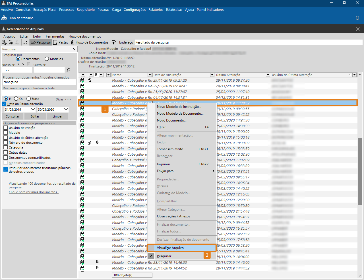This screenshot has width=364, height=280.
Task: Click the Consultar button
Action: (x=13, y=116)
